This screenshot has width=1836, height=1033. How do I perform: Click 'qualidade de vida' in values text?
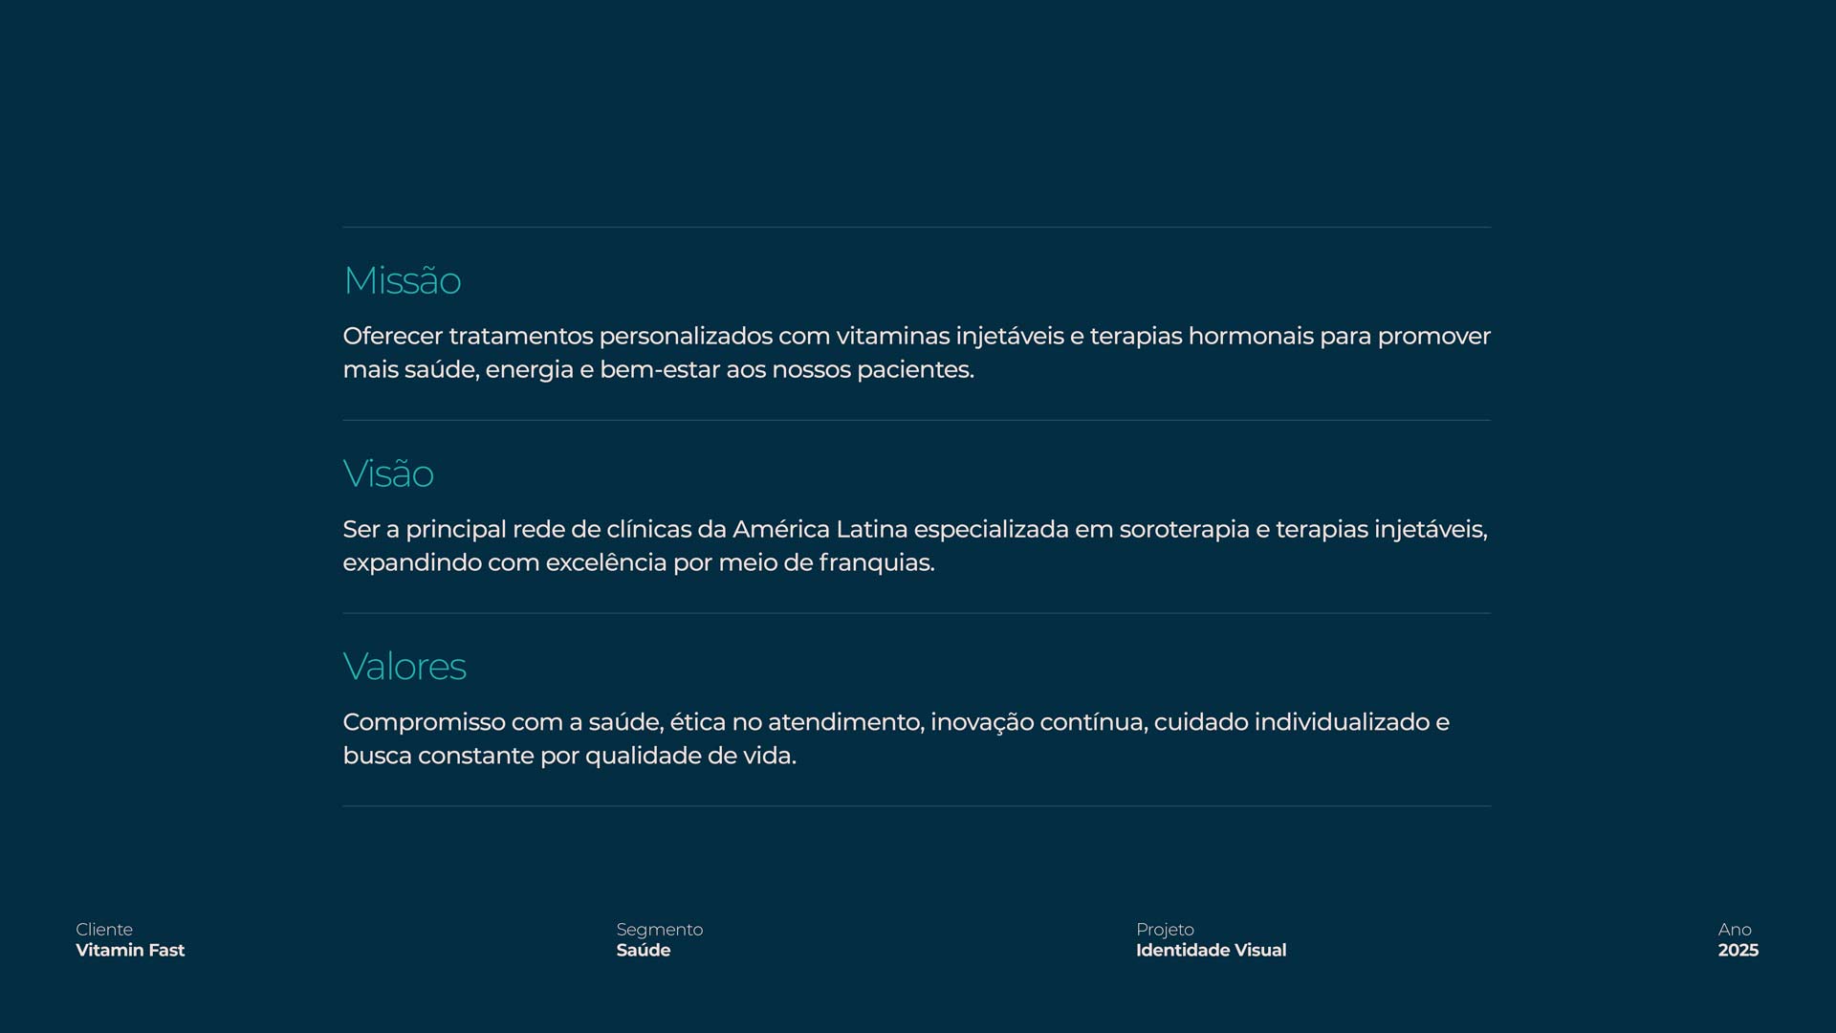pyautogui.click(x=688, y=757)
